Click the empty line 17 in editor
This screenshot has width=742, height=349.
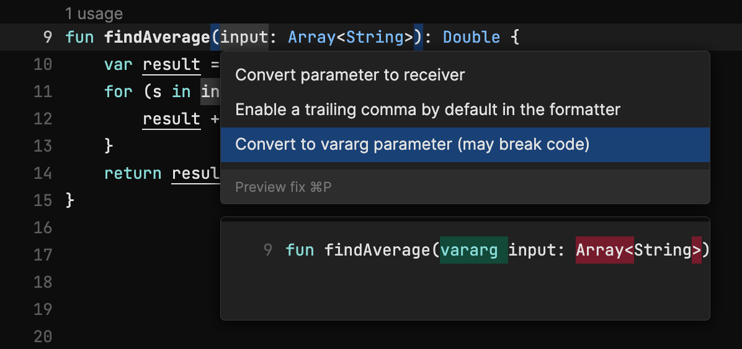coord(142,255)
